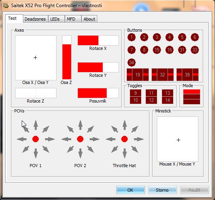Click the Ministick Mouse X / Mouse Y box
The height and width of the screenshot is (200, 215).
[x=177, y=139]
